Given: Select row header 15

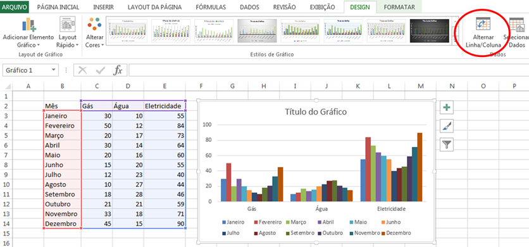Looking at the screenshot, I should click(x=6, y=234).
